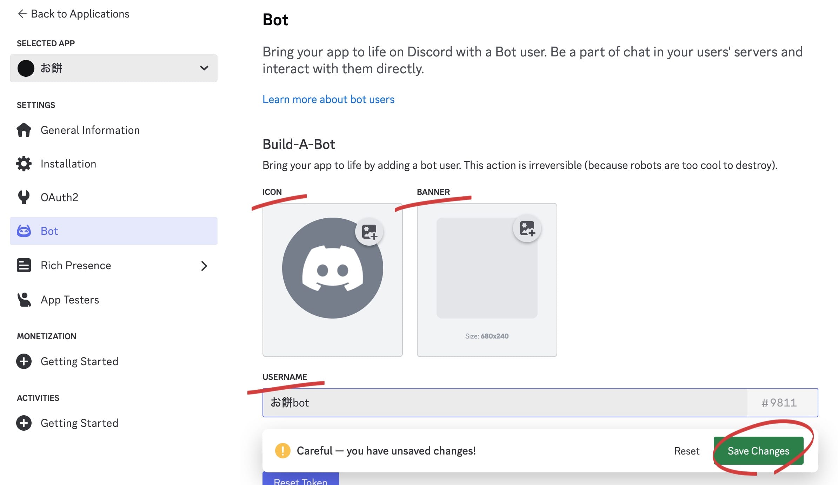Open Getting Started under Monetization
Viewport: 838px width, 485px height.
coord(114,361)
